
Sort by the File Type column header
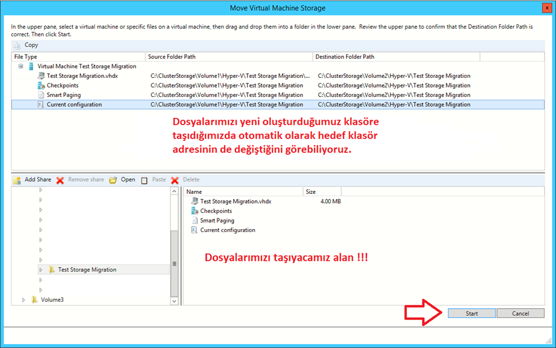coord(79,57)
